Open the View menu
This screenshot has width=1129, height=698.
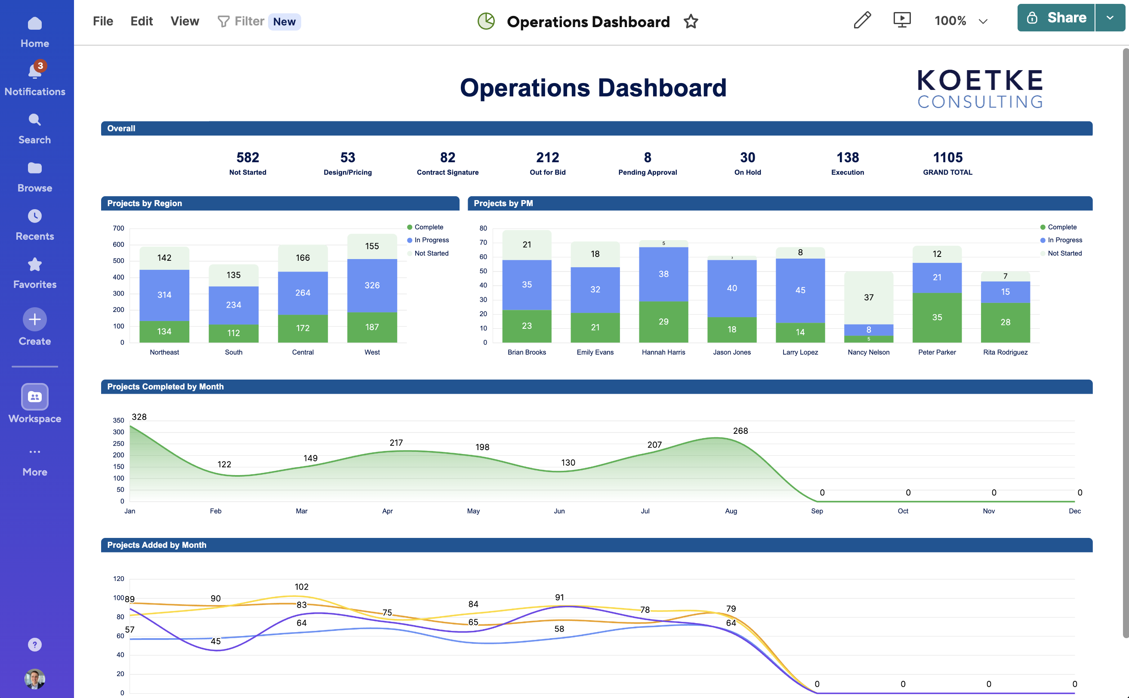coord(185,21)
